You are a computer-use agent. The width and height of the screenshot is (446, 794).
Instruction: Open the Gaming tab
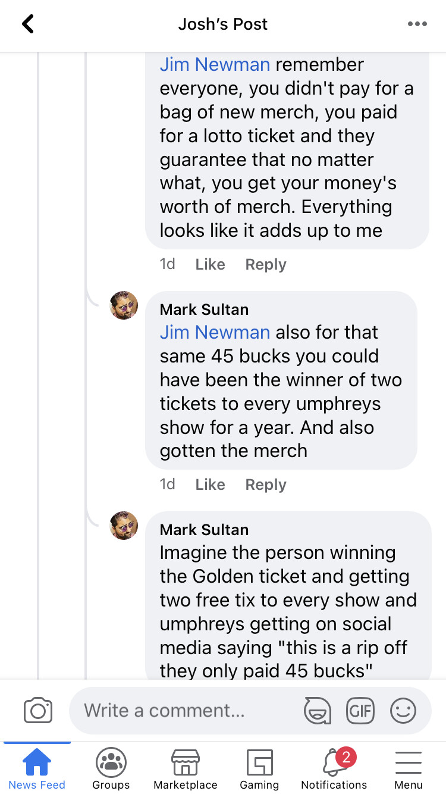coord(259,769)
